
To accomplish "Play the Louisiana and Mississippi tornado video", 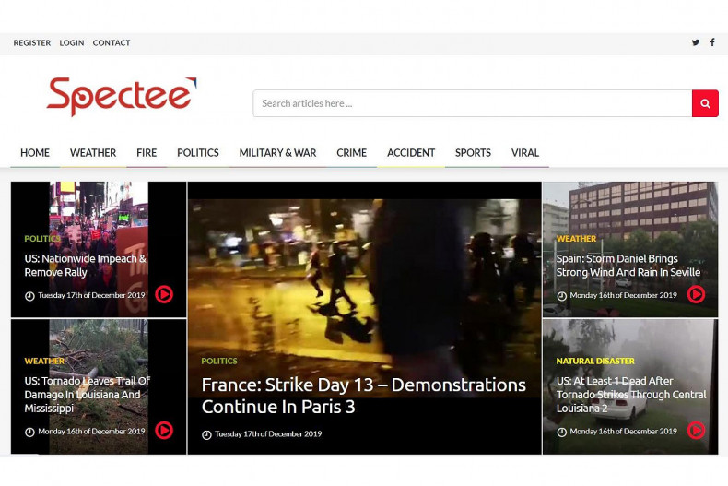I will point(164,430).
